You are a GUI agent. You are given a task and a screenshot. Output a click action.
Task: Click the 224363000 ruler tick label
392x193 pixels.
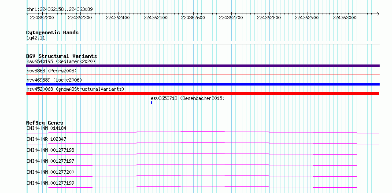tap(344, 18)
